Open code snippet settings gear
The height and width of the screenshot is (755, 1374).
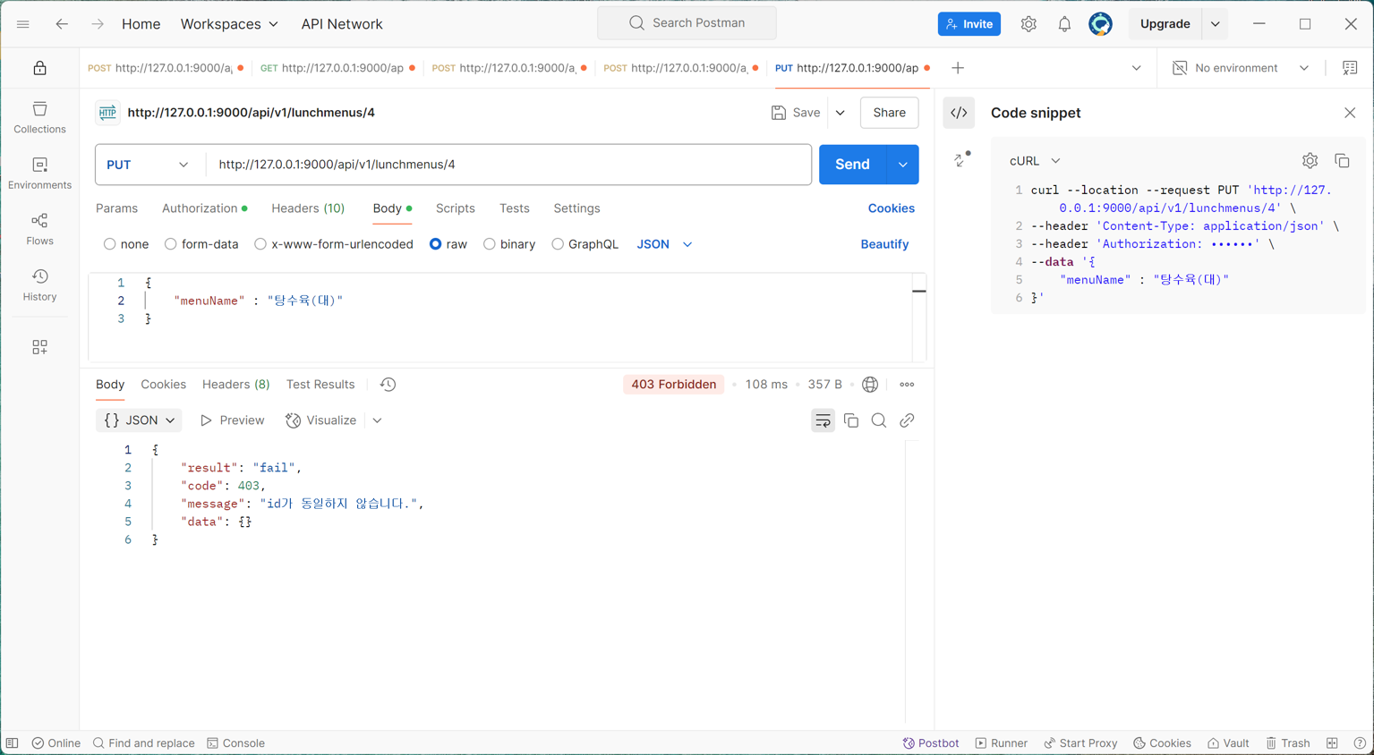[x=1310, y=161]
